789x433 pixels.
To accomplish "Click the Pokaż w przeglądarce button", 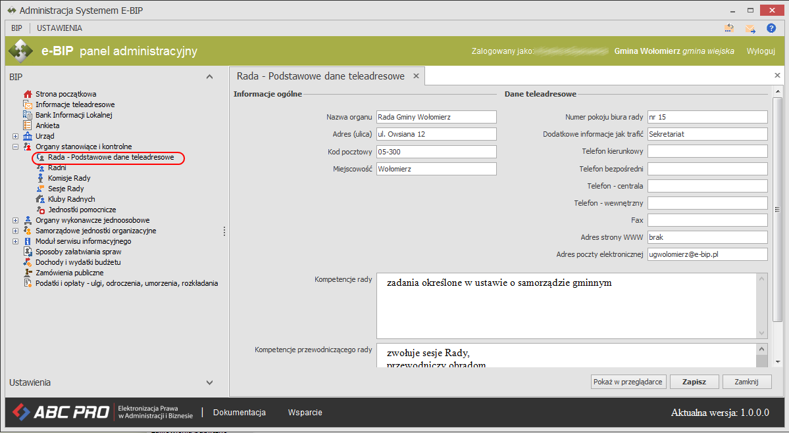I will pyautogui.click(x=628, y=382).
